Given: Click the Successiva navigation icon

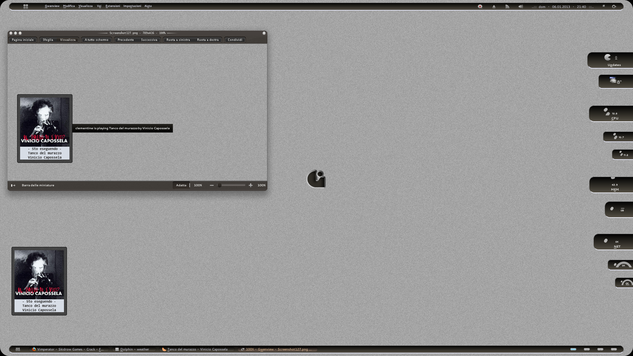Looking at the screenshot, I should click(150, 40).
